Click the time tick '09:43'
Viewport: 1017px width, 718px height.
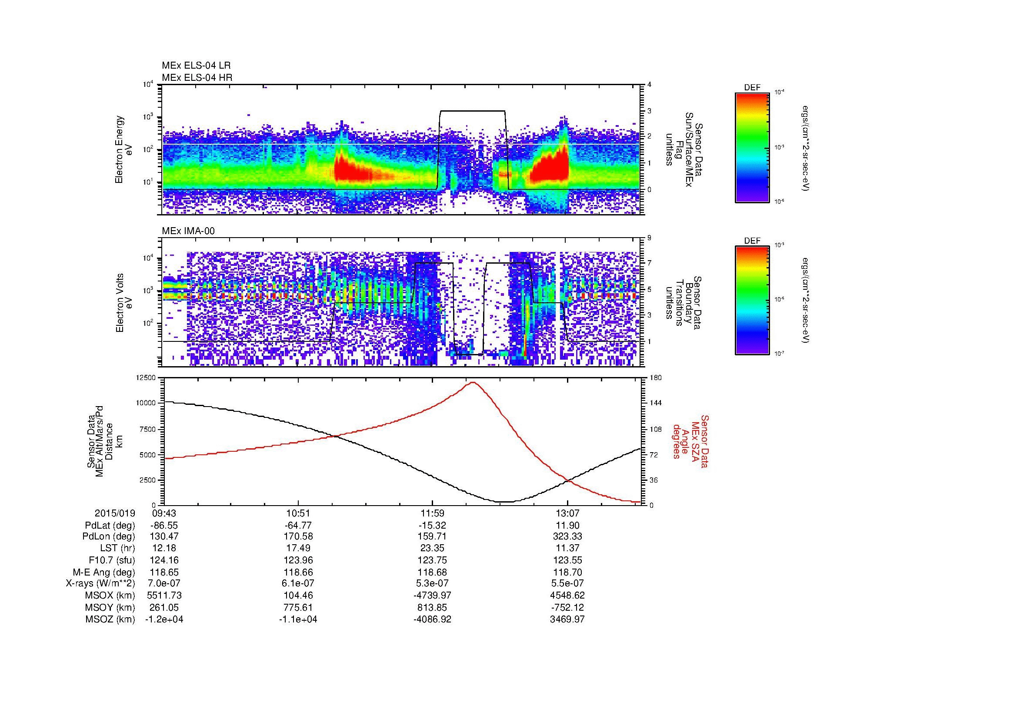point(164,513)
